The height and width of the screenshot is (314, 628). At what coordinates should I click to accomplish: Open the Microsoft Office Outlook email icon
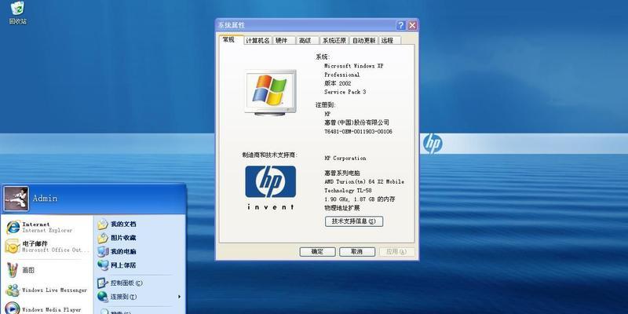(x=13, y=246)
